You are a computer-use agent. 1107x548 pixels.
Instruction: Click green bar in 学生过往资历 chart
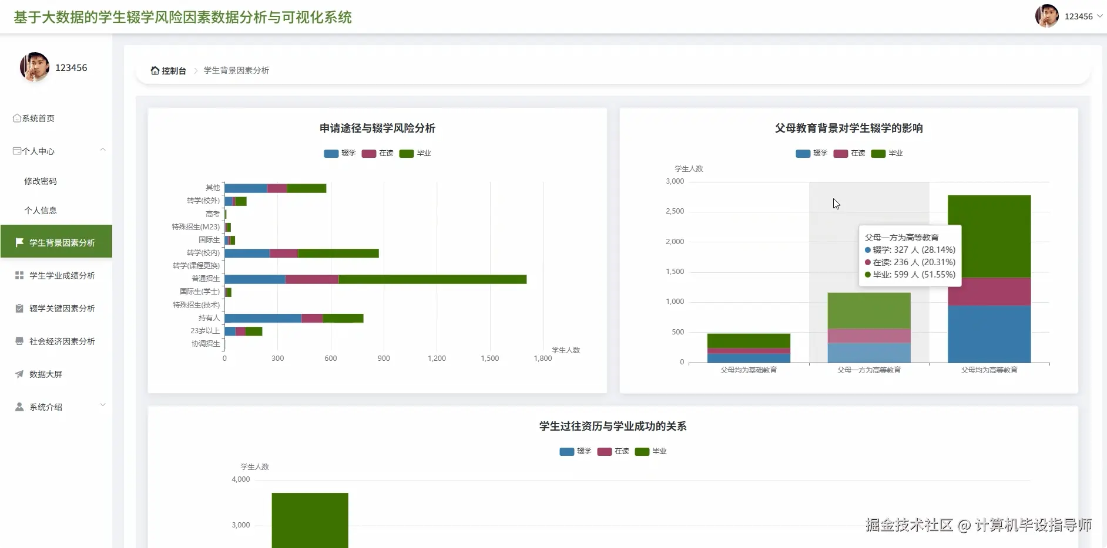click(310, 520)
